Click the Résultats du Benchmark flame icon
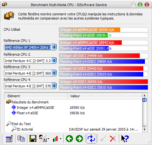Screen dimensions: 152x145 tap(9, 102)
